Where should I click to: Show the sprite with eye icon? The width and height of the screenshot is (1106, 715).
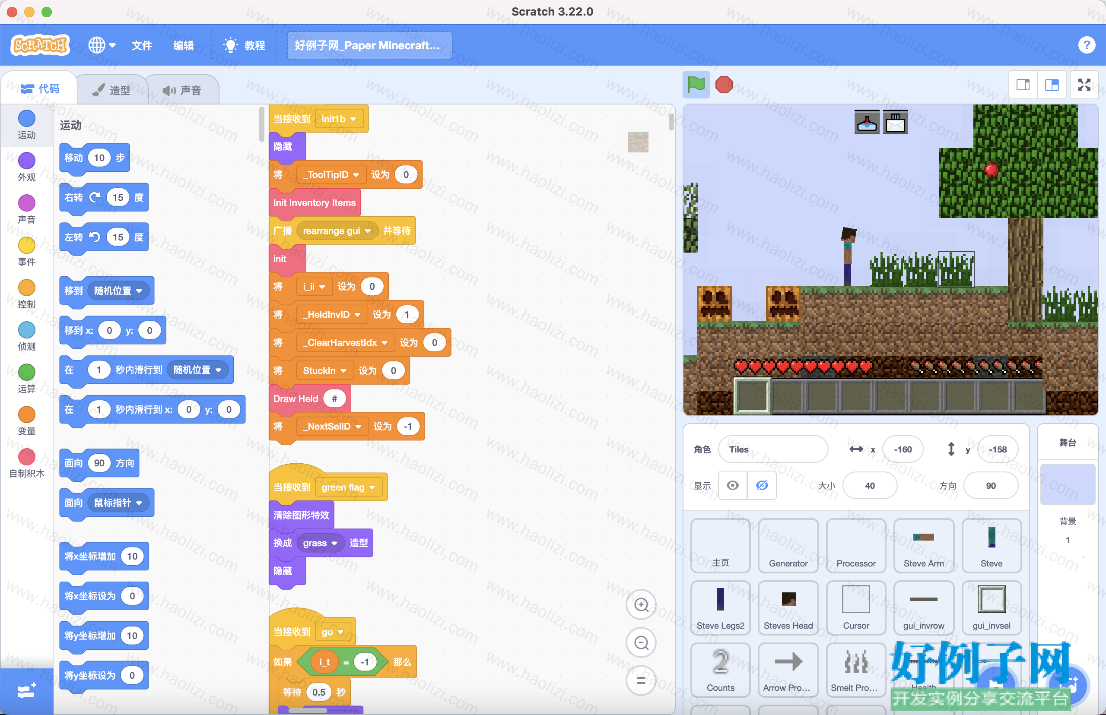(x=733, y=485)
